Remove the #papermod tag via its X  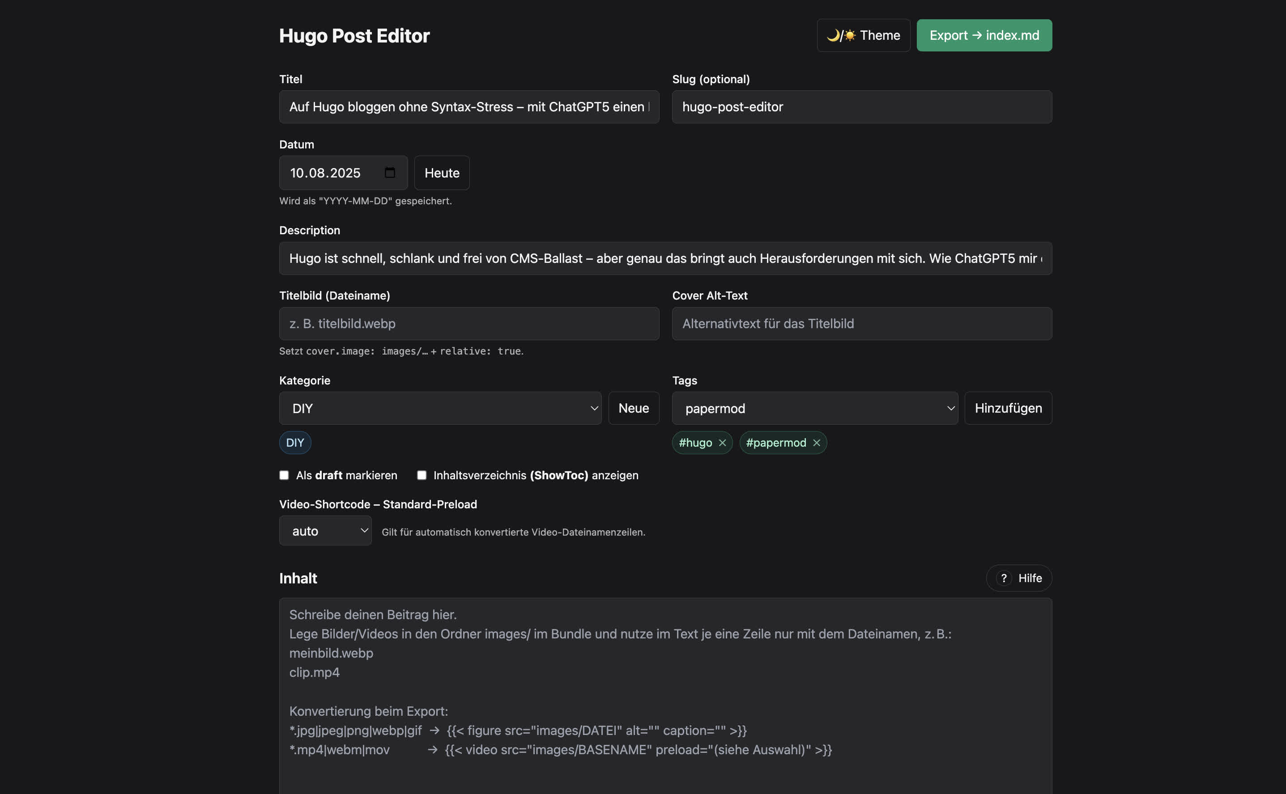coord(816,443)
